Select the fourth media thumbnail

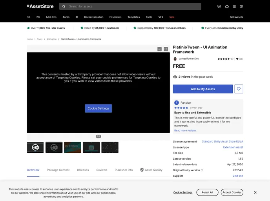[91, 148]
